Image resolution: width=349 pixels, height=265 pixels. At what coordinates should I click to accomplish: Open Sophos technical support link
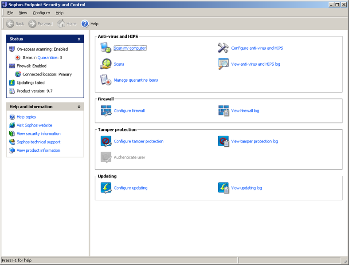point(38,142)
